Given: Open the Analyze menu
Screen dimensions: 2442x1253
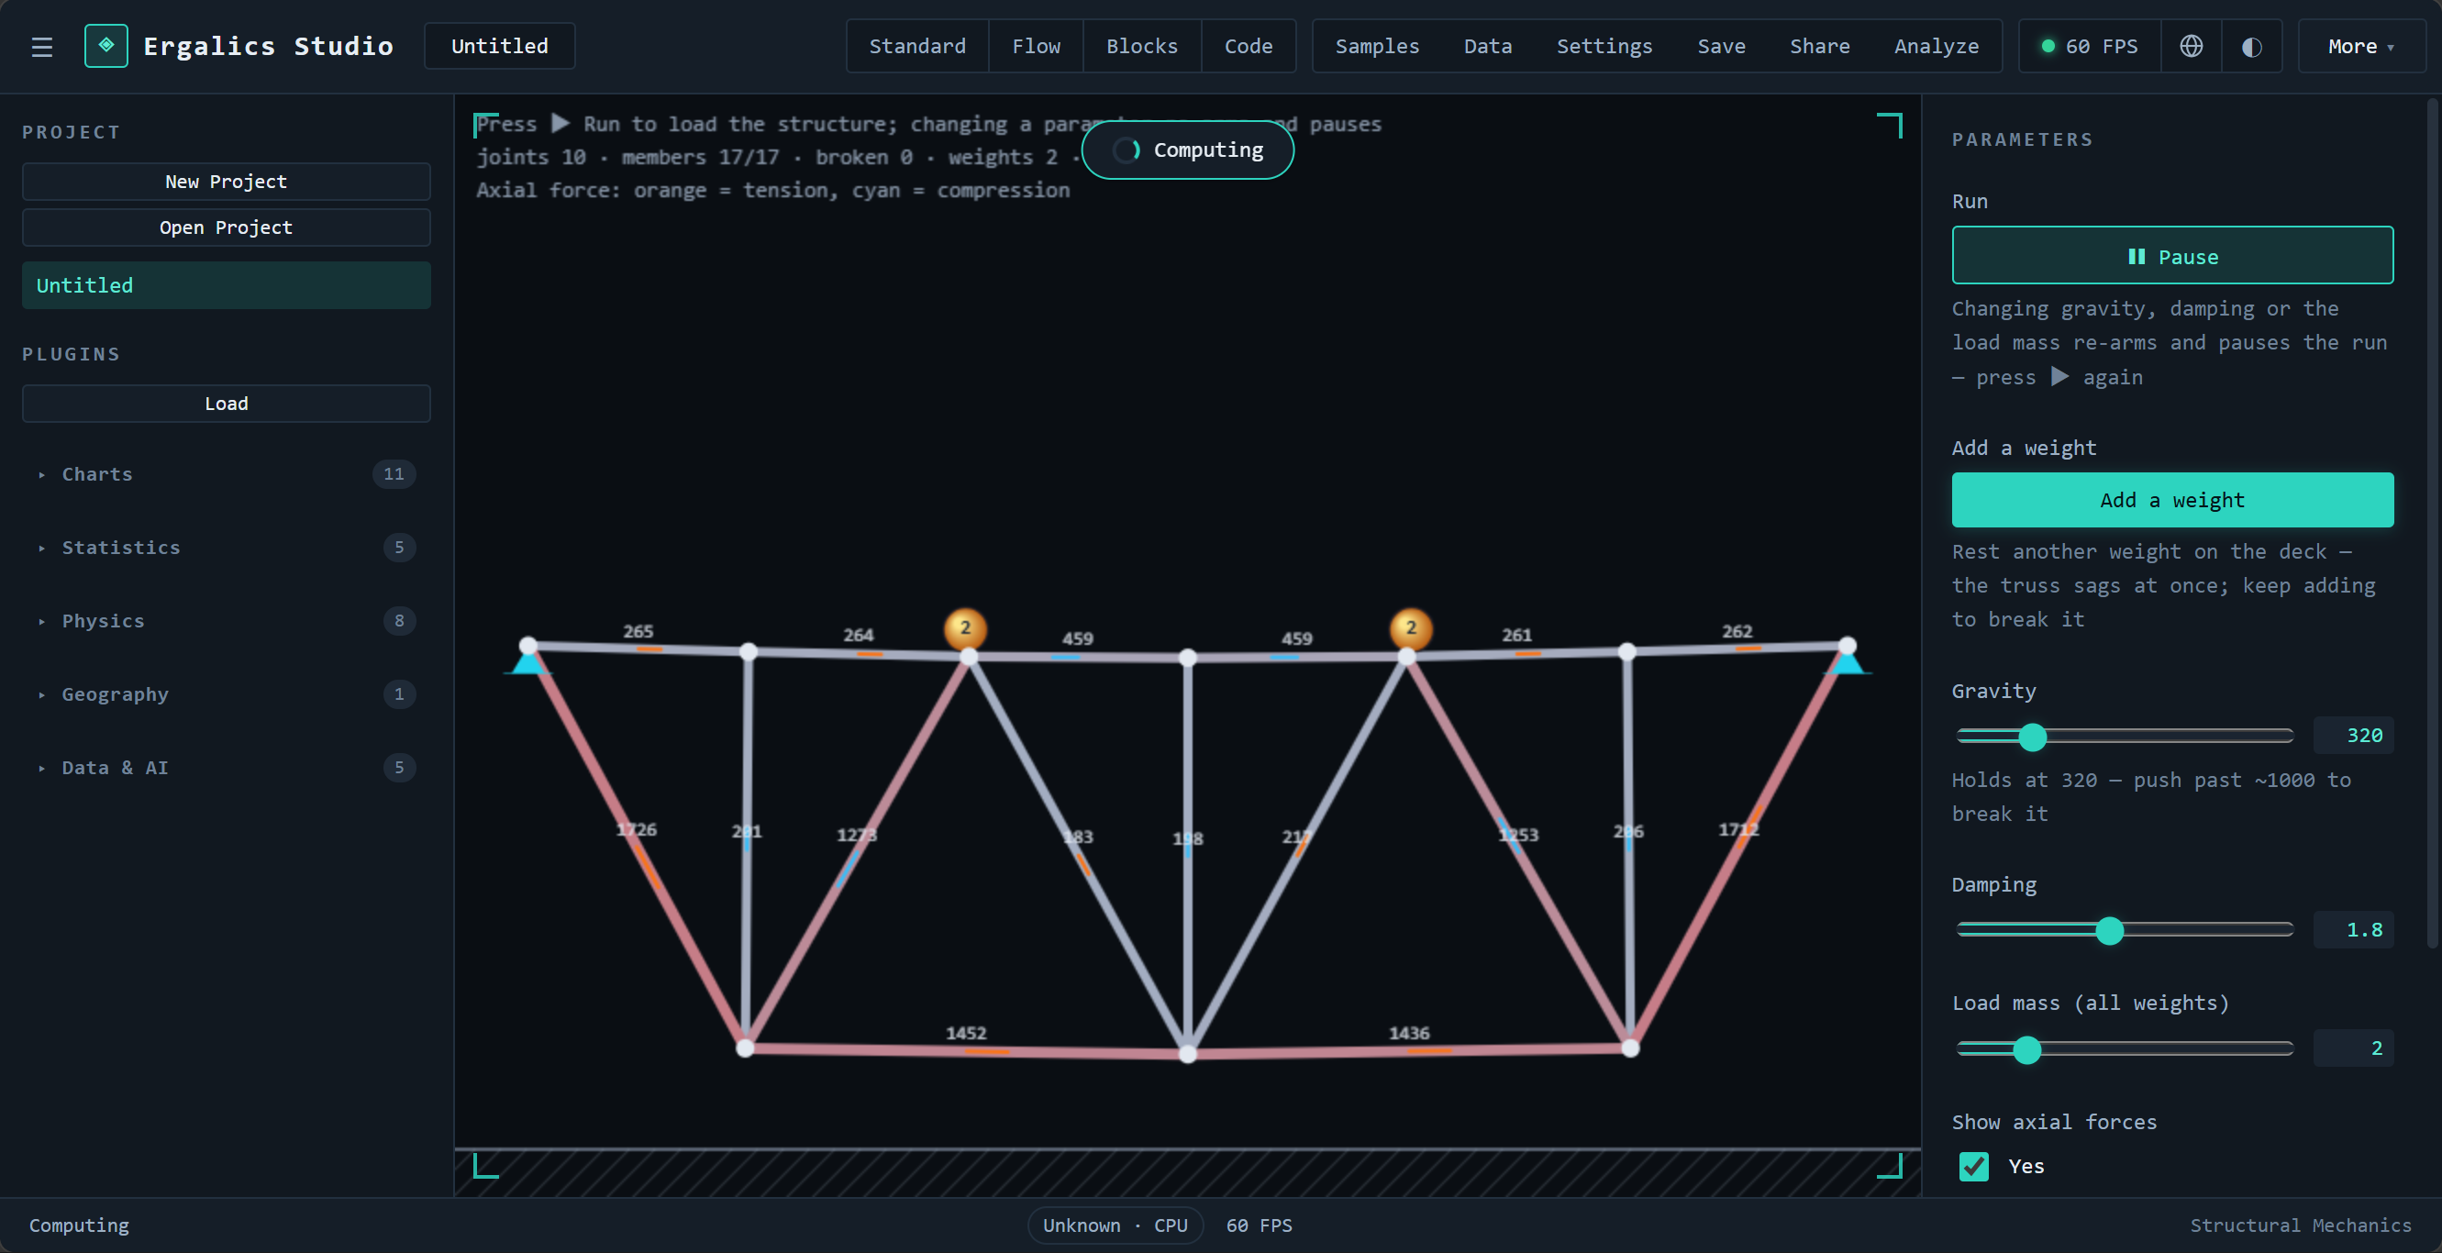Looking at the screenshot, I should click(1936, 46).
